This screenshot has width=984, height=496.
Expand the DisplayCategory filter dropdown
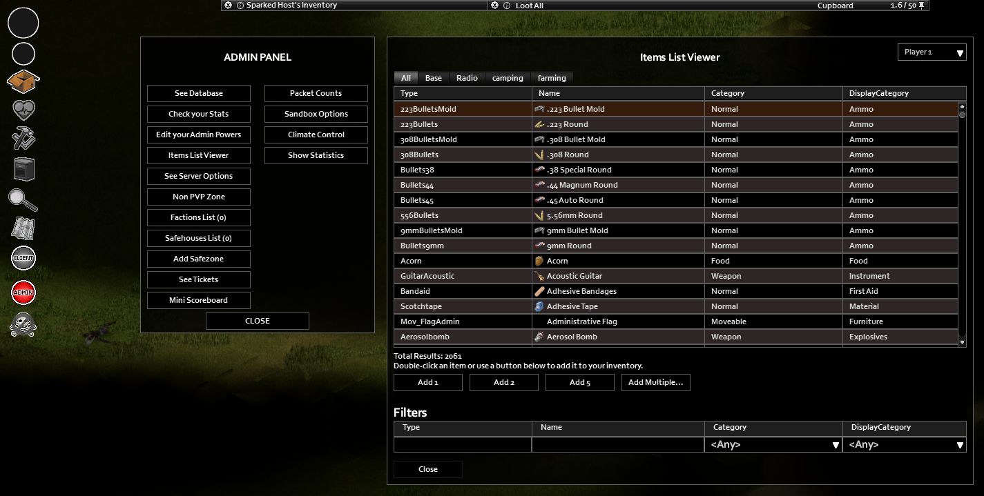click(x=905, y=445)
